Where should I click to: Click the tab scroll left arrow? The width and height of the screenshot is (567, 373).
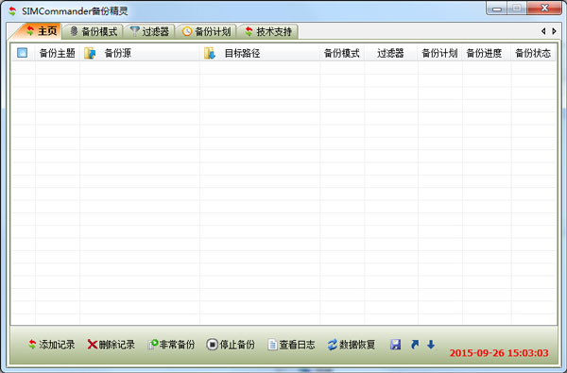543,31
